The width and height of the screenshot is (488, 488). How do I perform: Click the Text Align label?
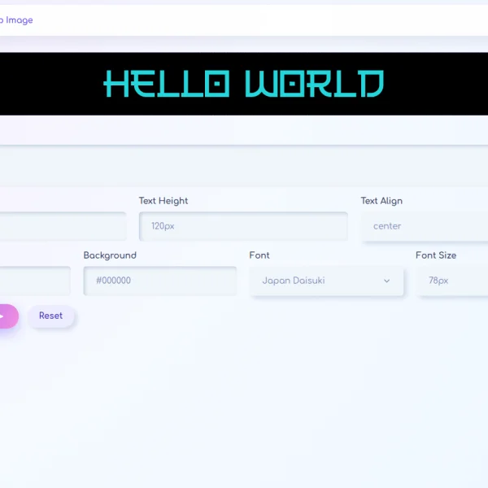[381, 201]
